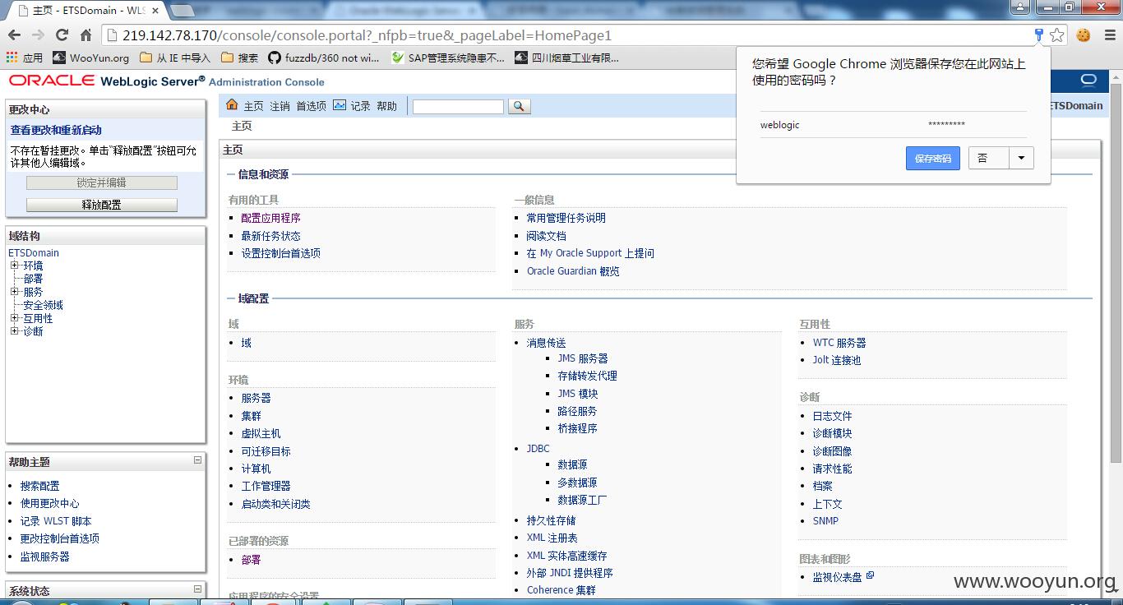This screenshot has width=1123, height=605.
Task: Click the browser forward arrow
Action: coord(38,35)
